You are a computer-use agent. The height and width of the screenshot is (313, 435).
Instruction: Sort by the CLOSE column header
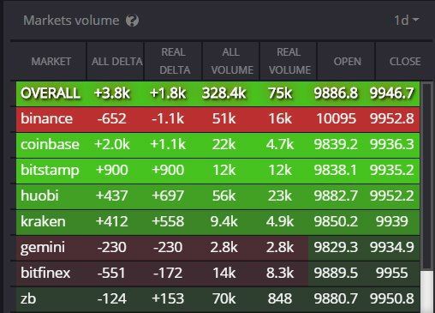(405, 61)
